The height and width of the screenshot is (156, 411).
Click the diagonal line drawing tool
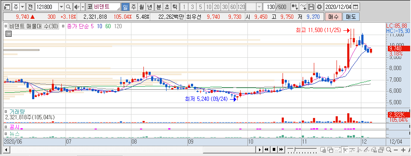[x=366, y=150]
